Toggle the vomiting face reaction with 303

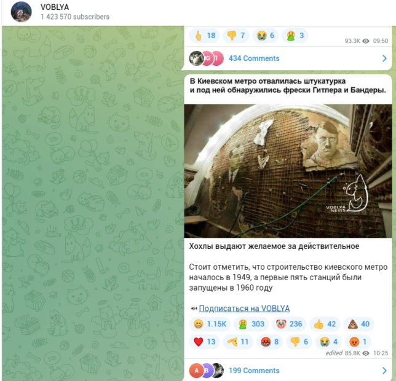[x=251, y=324]
